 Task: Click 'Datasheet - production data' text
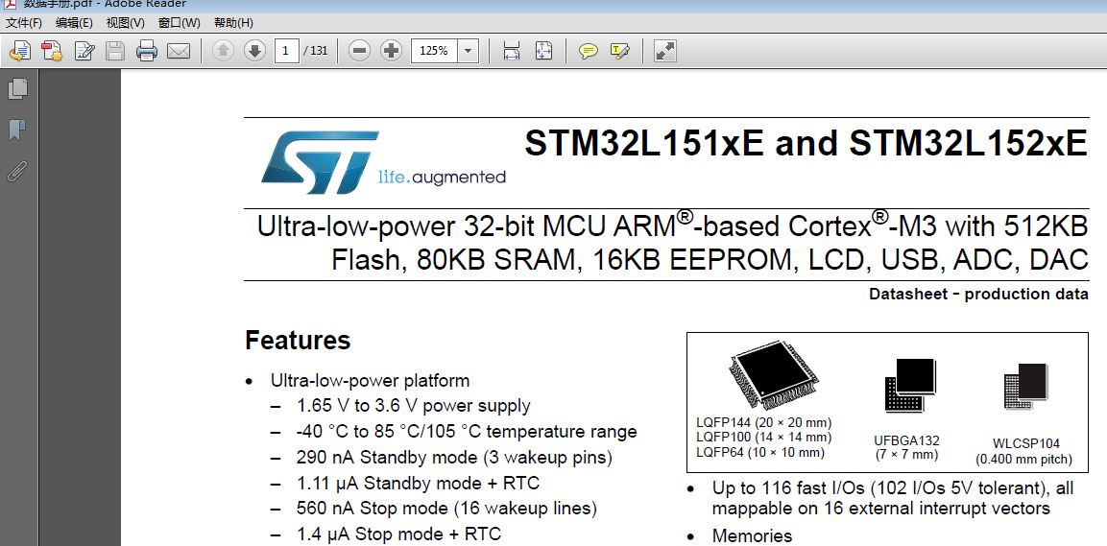click(978, 295)
